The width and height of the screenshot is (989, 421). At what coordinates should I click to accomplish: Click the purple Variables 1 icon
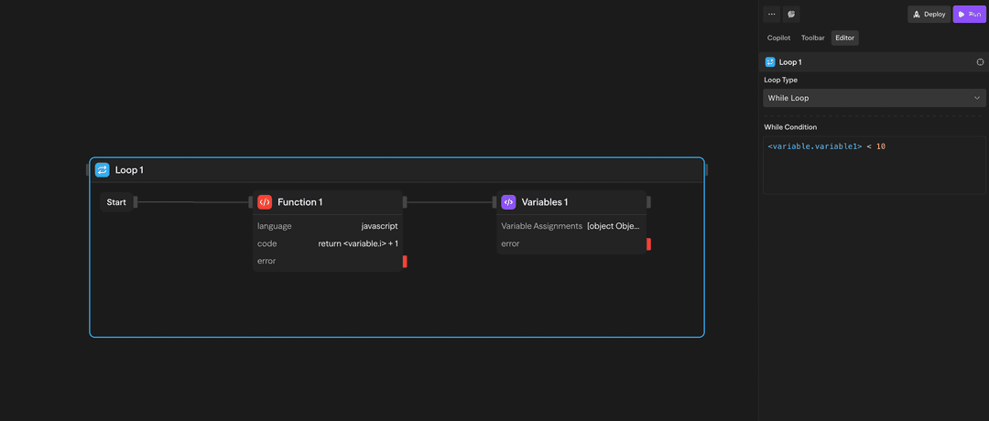point(508,202)
